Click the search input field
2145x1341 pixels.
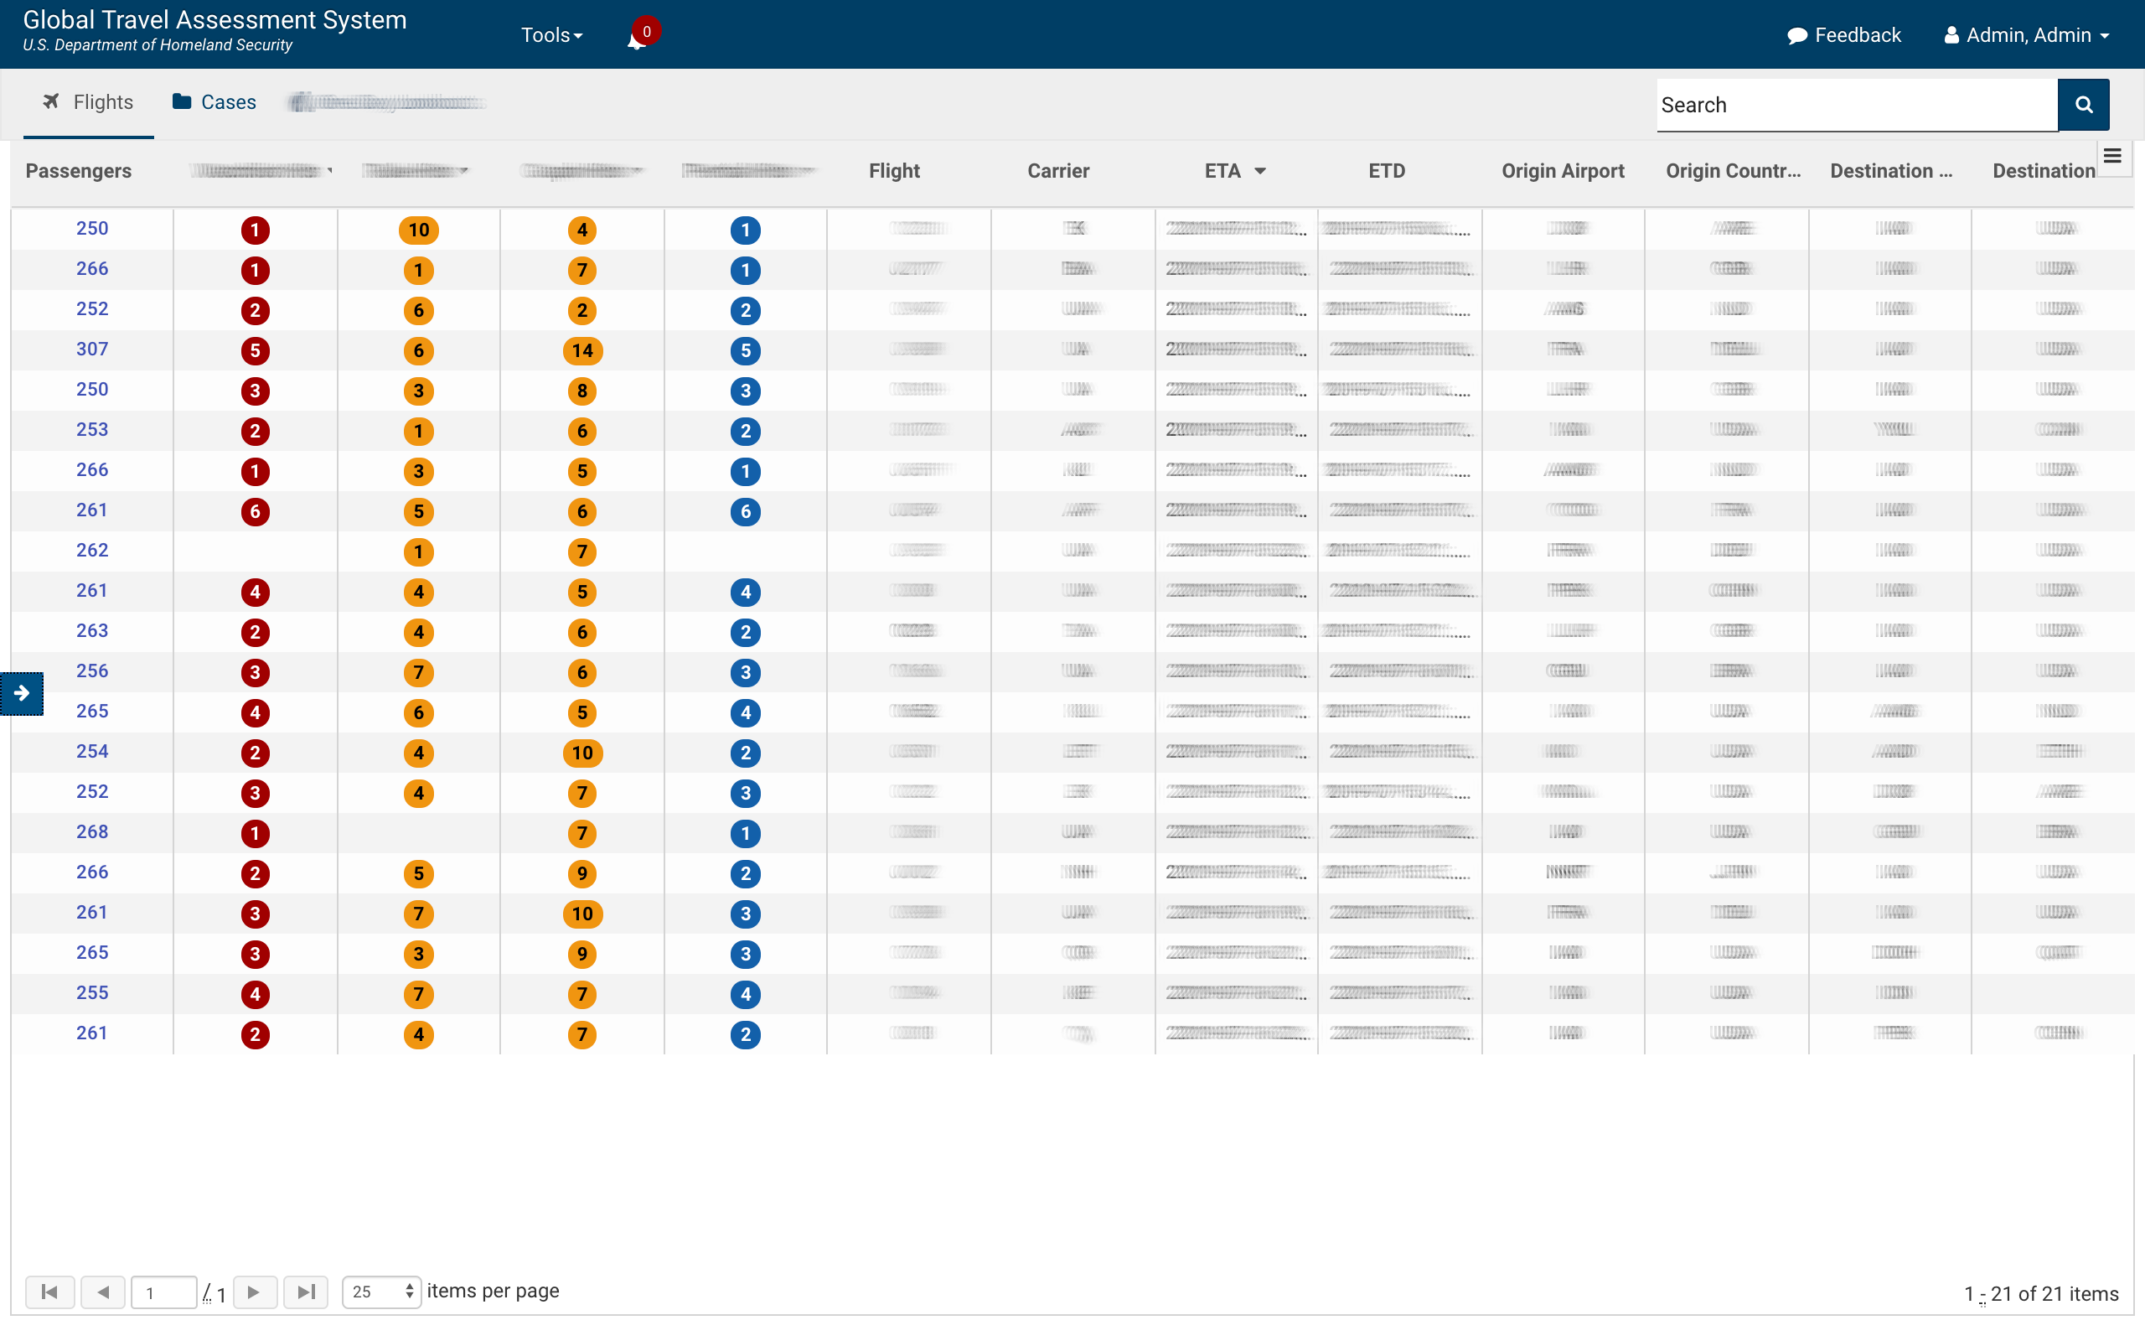[1855, 105]
